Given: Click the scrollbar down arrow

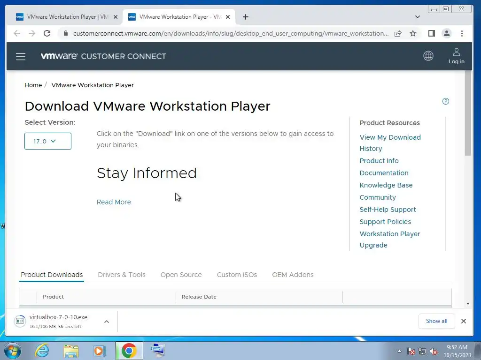Looking at the screenshot, I should tap(468, 304).
